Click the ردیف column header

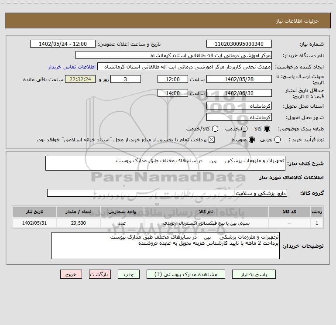[x=317, y=212]
